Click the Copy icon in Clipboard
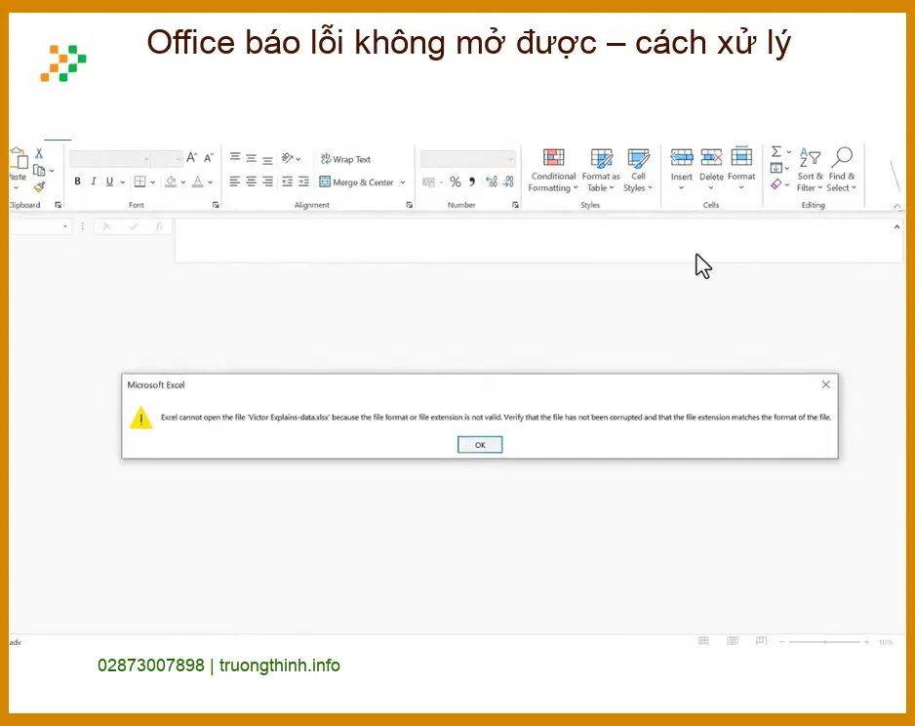 point(39,171)
